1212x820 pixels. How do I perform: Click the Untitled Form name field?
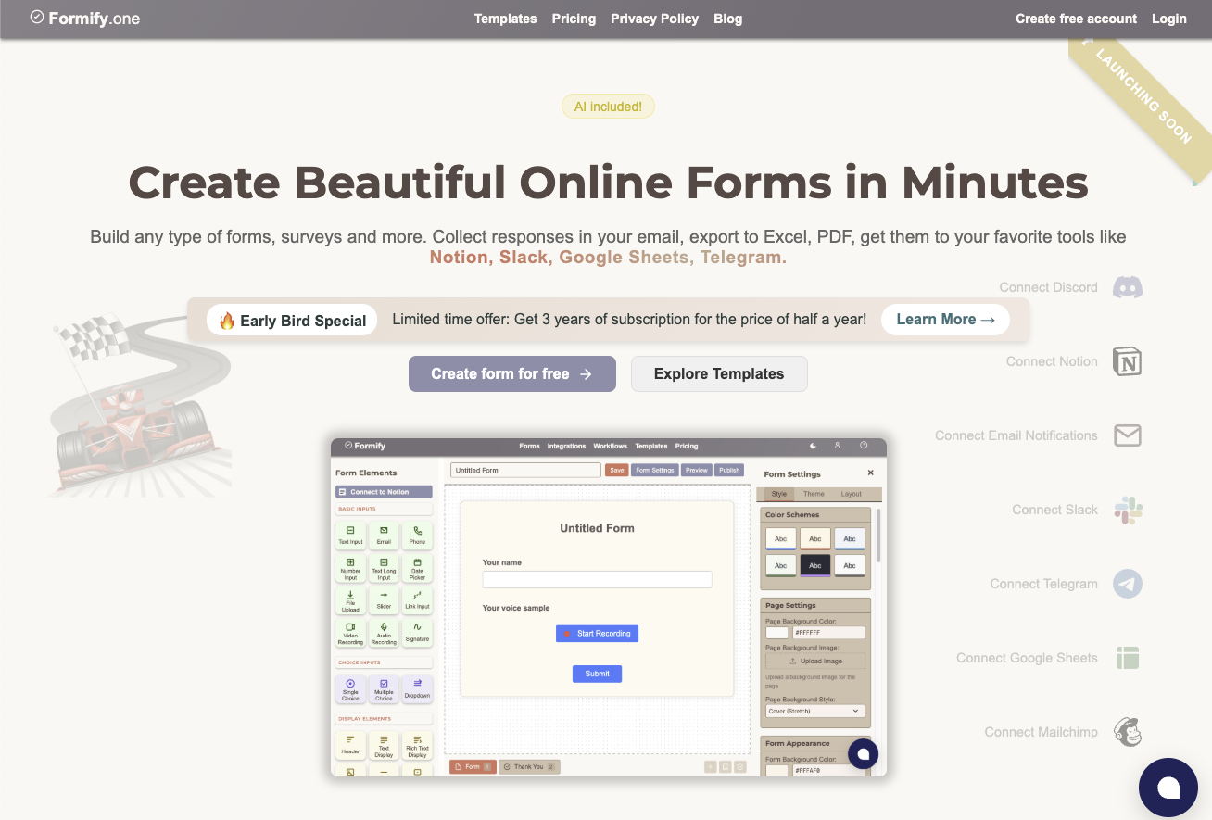pos(524,470)
